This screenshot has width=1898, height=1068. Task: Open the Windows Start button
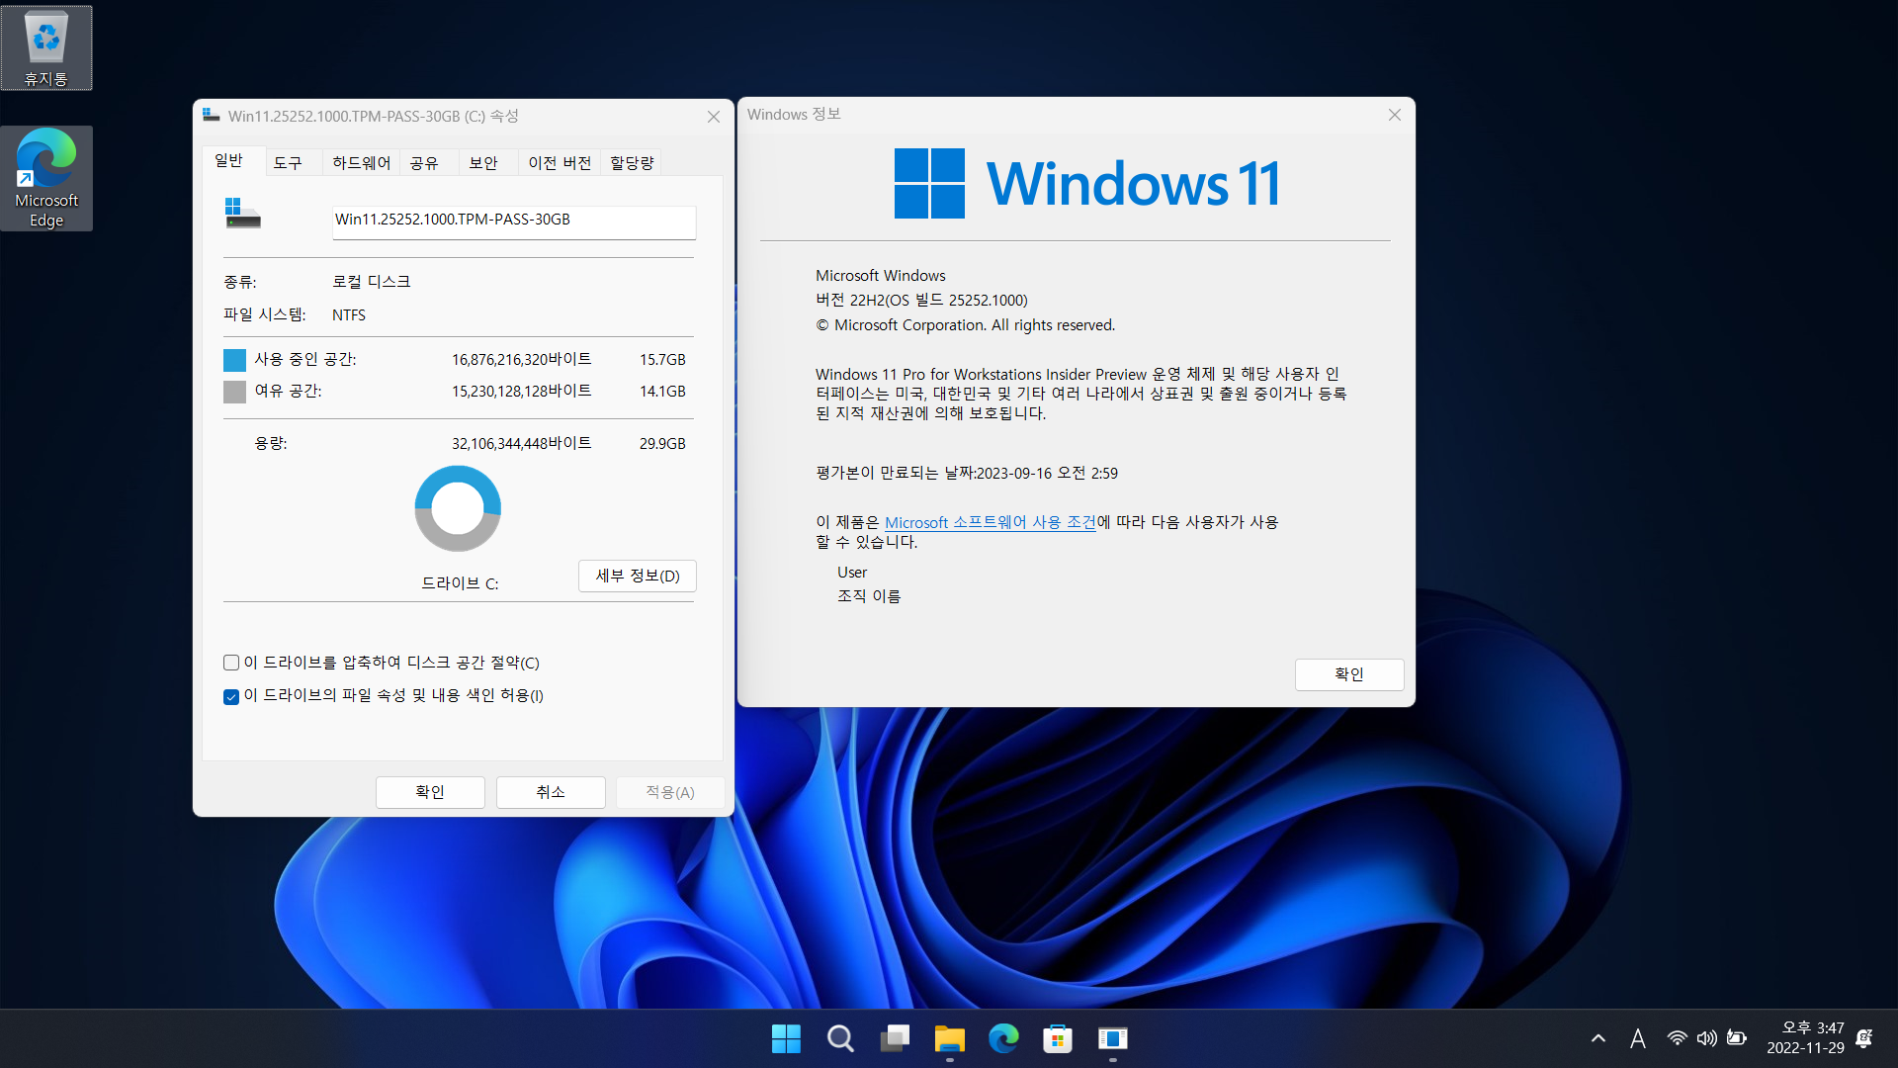click(786, 1038)
